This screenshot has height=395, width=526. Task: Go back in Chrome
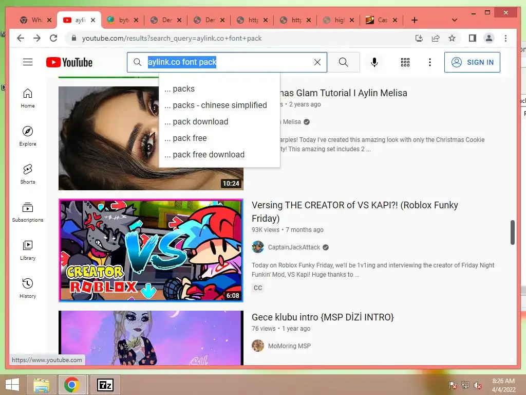[x=21, y=38]
